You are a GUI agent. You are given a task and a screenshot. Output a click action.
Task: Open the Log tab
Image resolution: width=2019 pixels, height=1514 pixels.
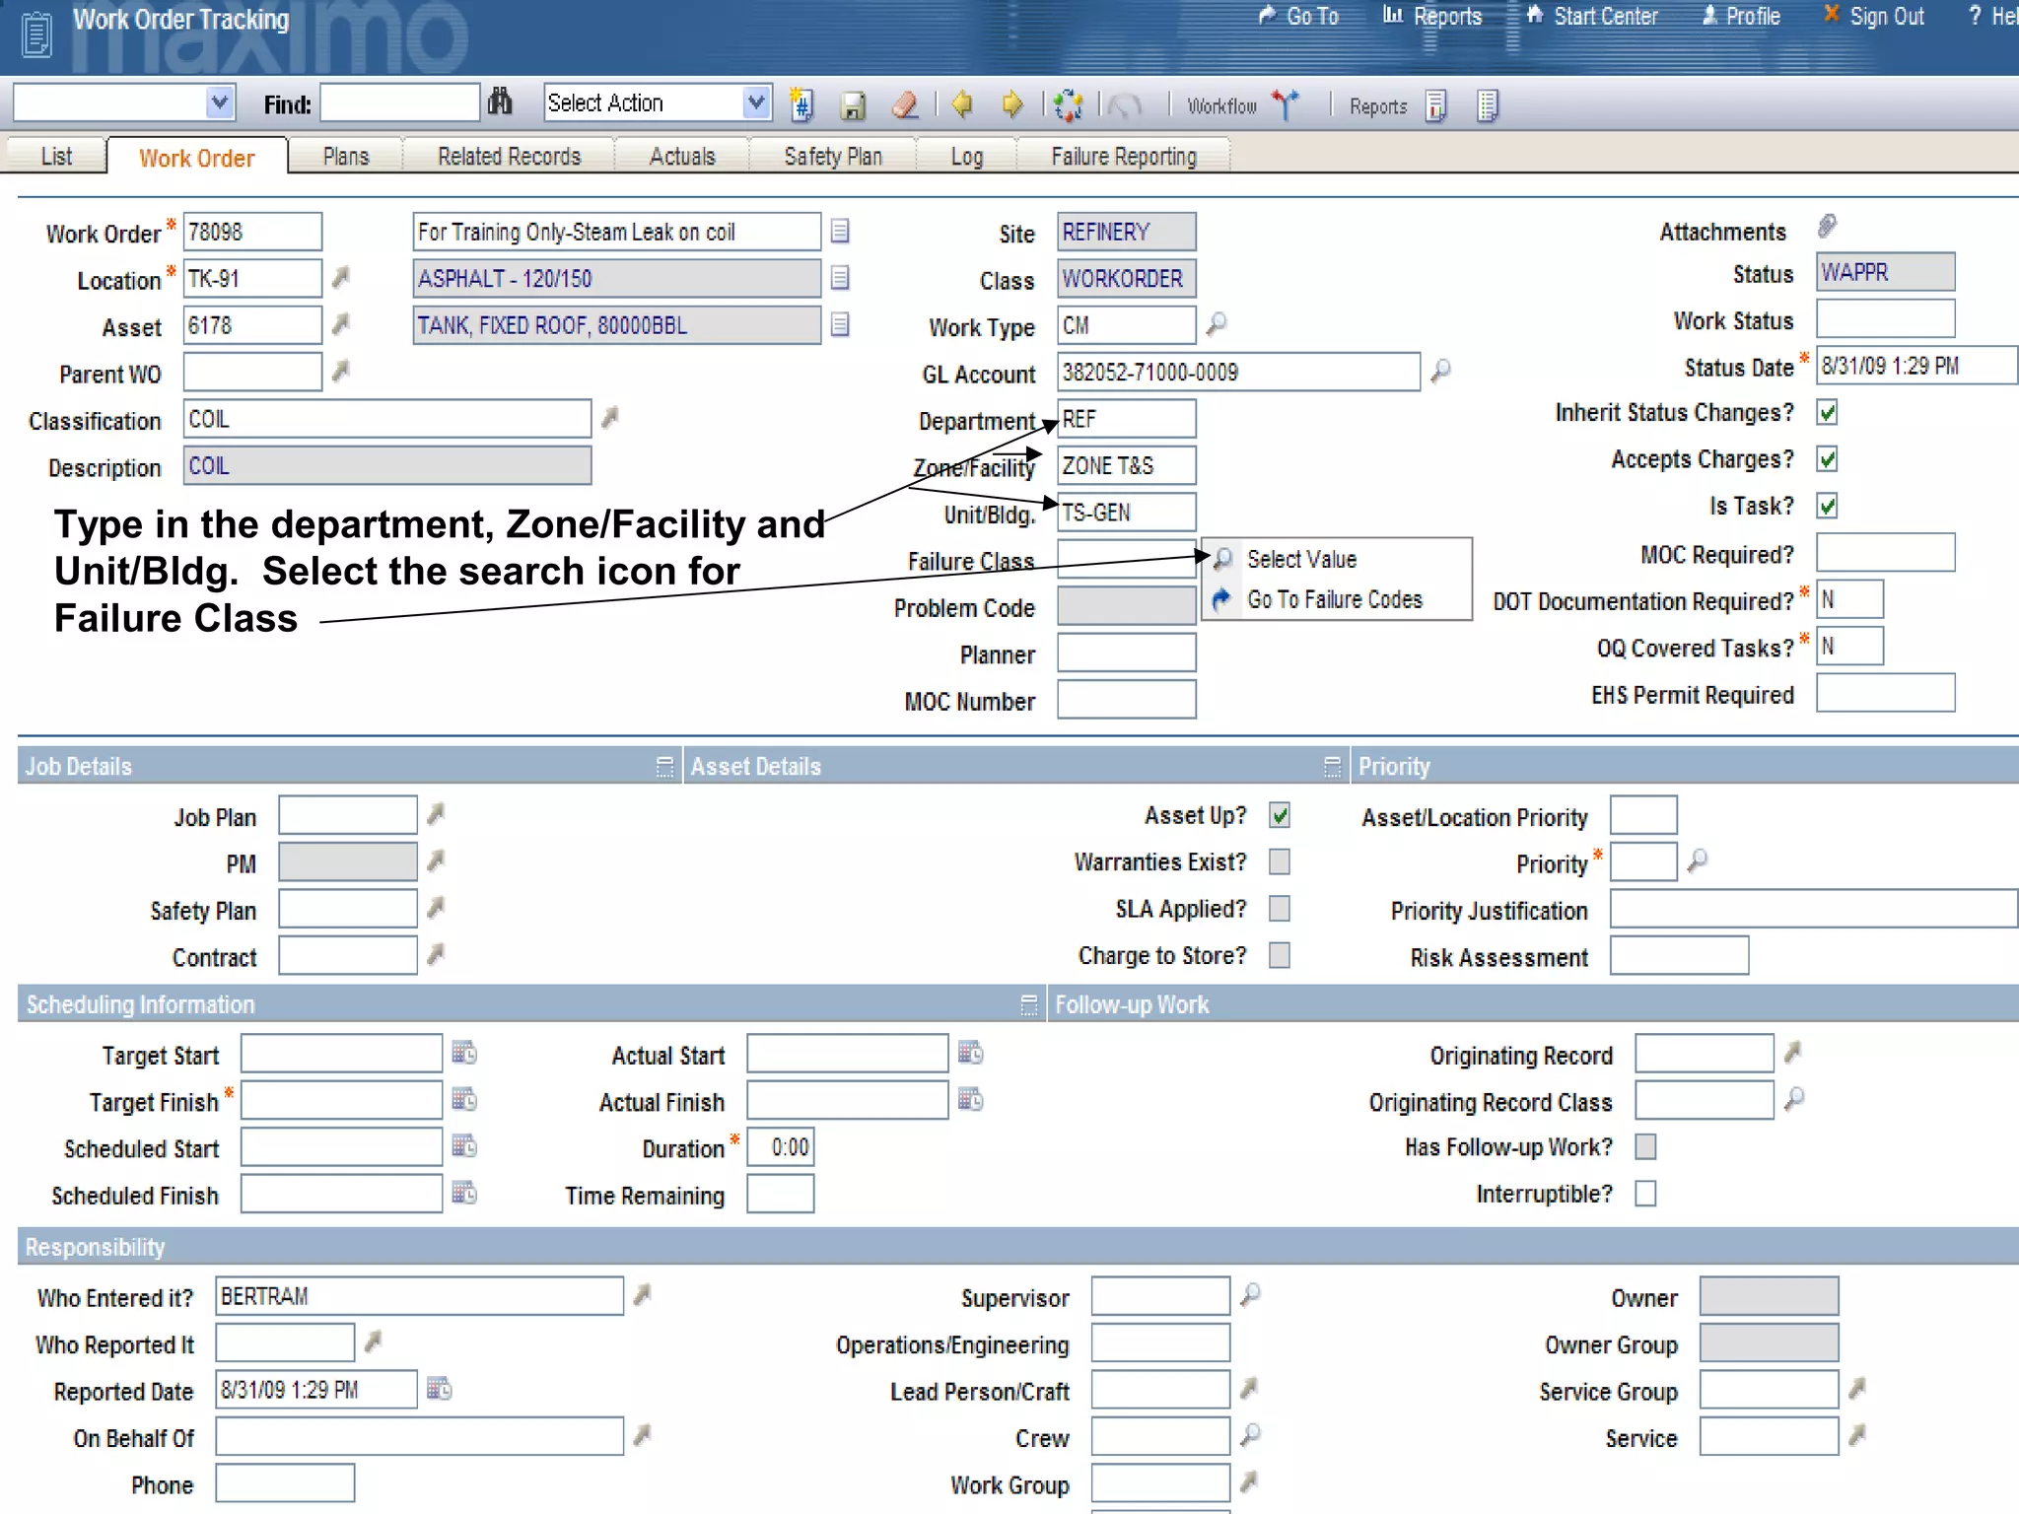click(966, 156)
